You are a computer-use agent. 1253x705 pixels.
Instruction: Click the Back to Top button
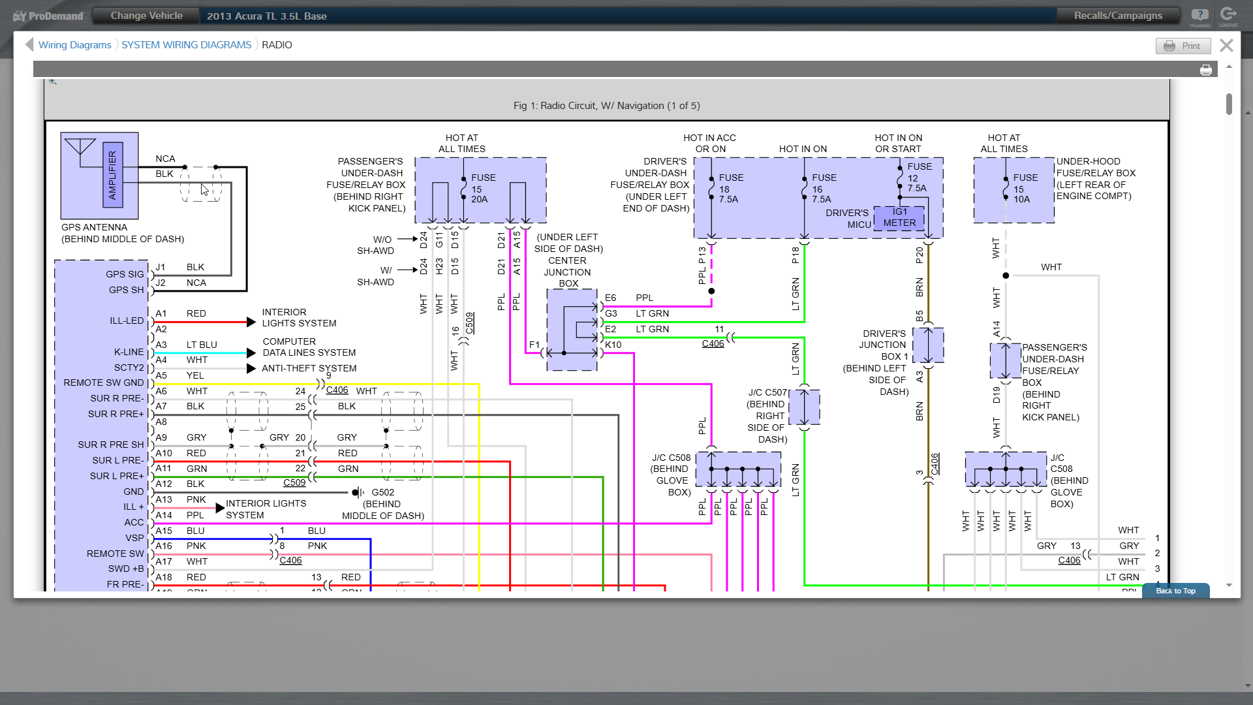click(x=1175, y=591)
